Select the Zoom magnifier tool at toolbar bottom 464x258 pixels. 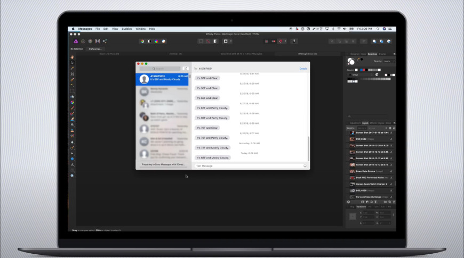click(x=72, y=176)
